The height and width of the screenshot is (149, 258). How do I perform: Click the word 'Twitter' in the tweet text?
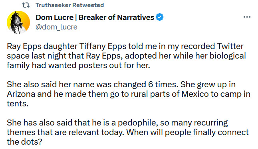230,46
